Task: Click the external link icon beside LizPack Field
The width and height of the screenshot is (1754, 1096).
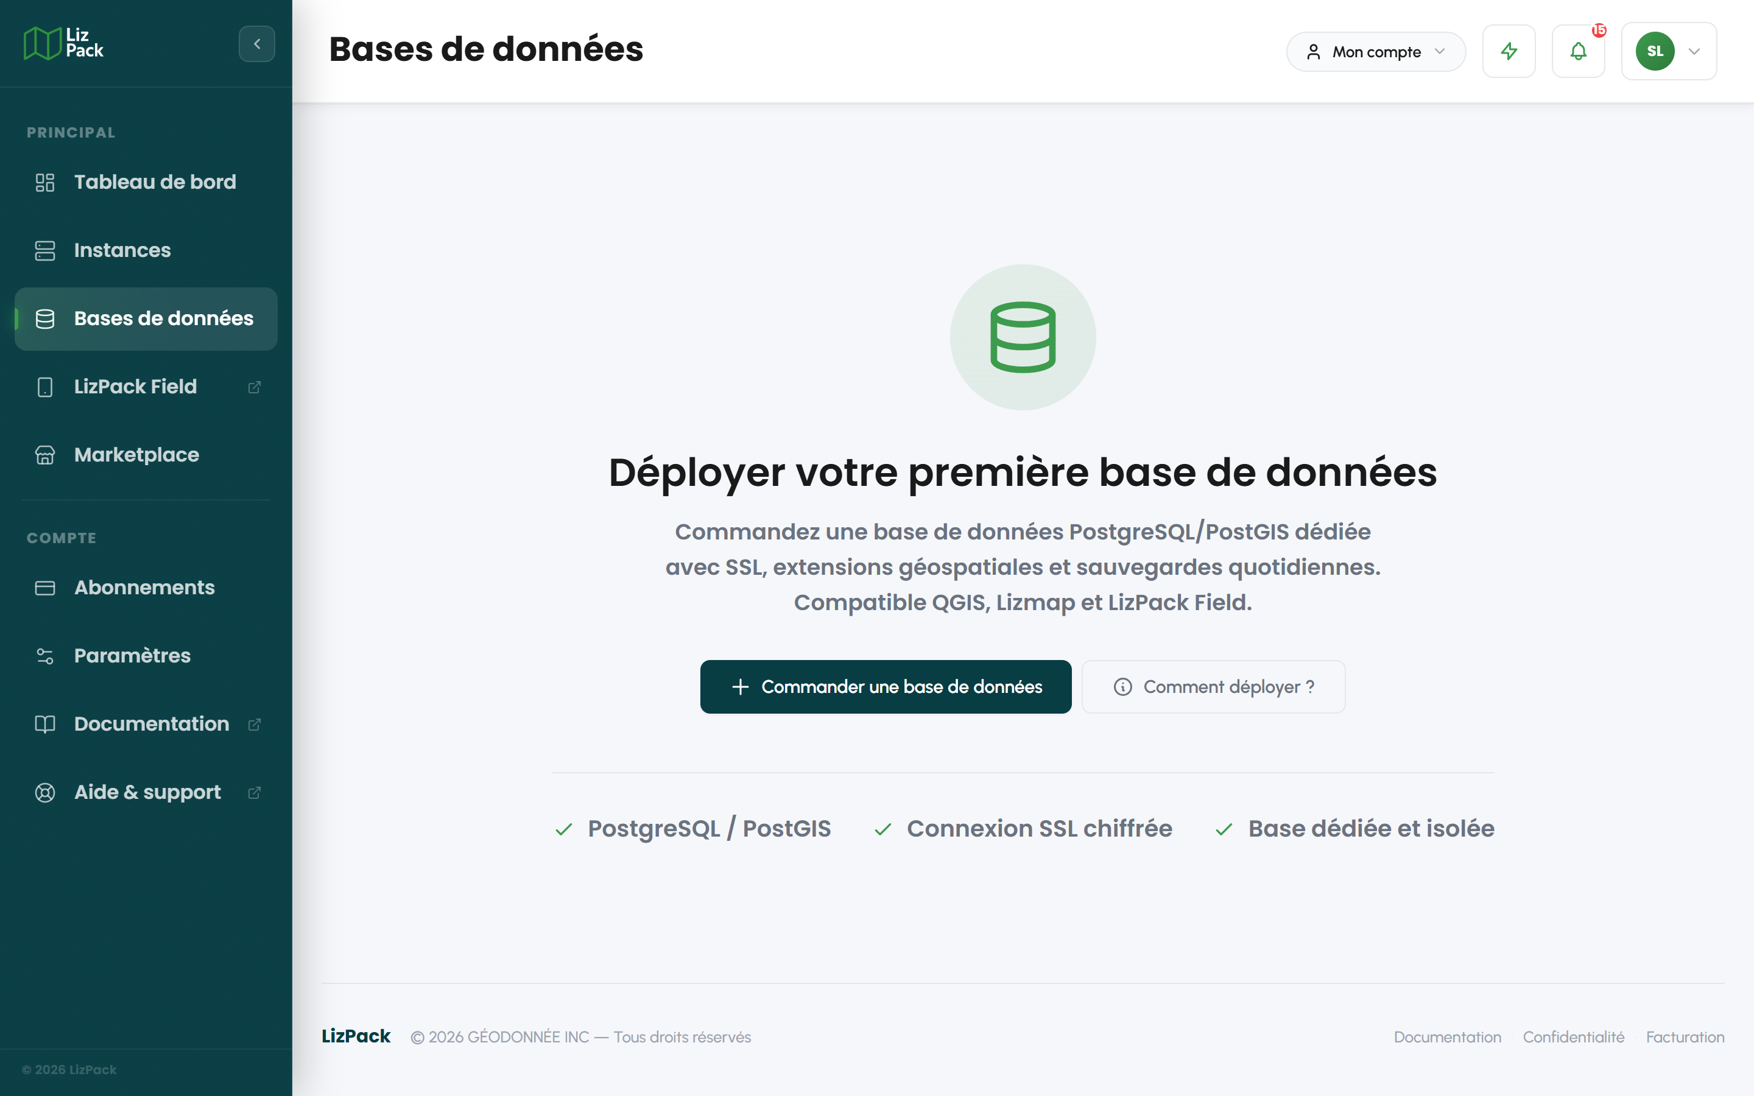Action: (255, 387)
